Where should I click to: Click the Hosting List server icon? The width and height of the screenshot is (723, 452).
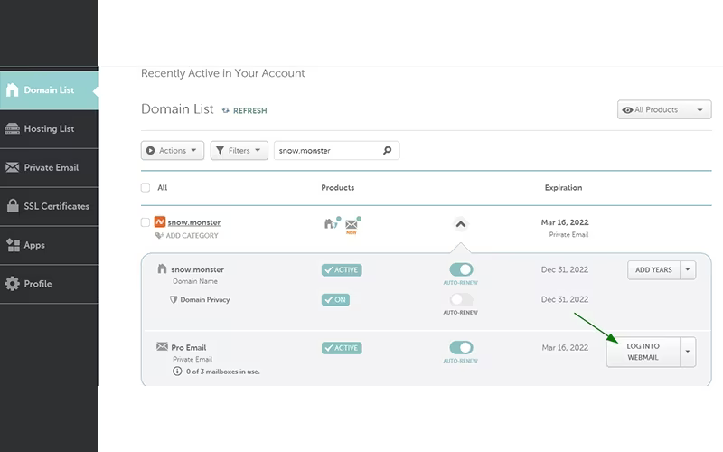(13, 128)
